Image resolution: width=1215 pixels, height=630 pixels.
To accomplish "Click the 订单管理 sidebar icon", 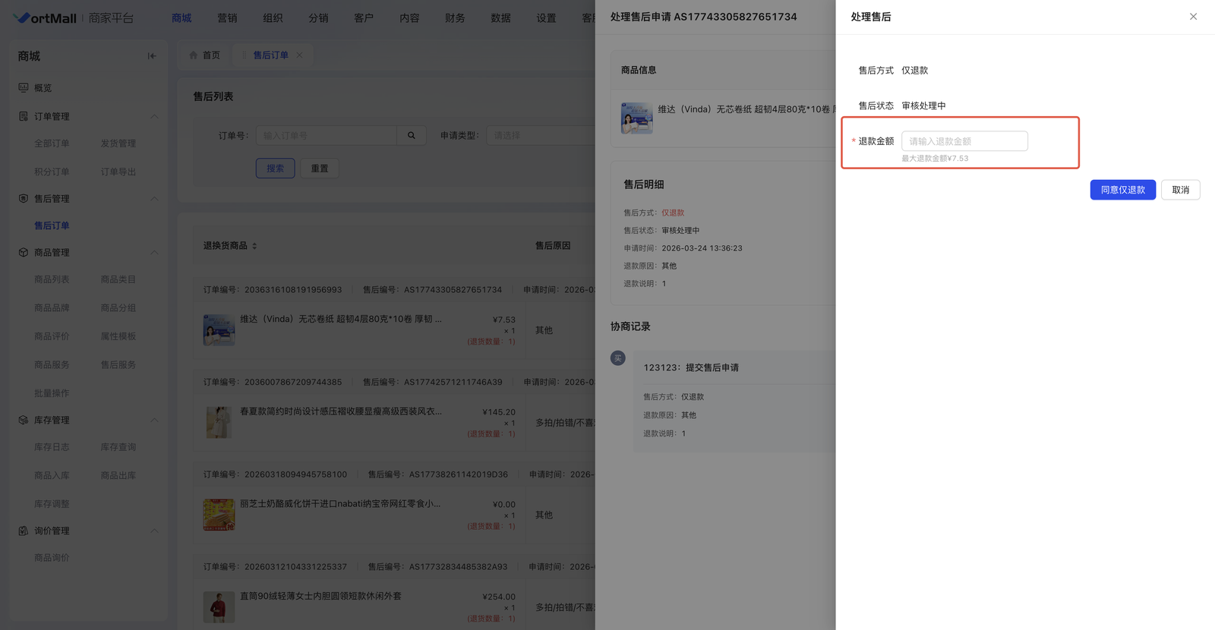I will pyautogui.click(x=24, y=116).
